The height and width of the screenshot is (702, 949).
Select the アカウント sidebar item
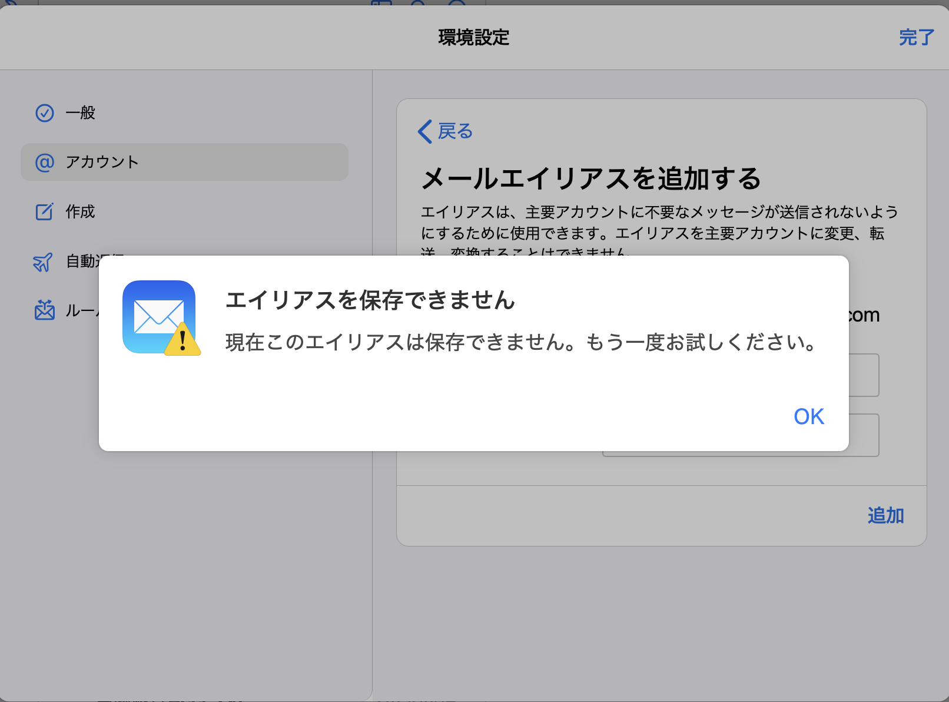(x=184, y=162)
